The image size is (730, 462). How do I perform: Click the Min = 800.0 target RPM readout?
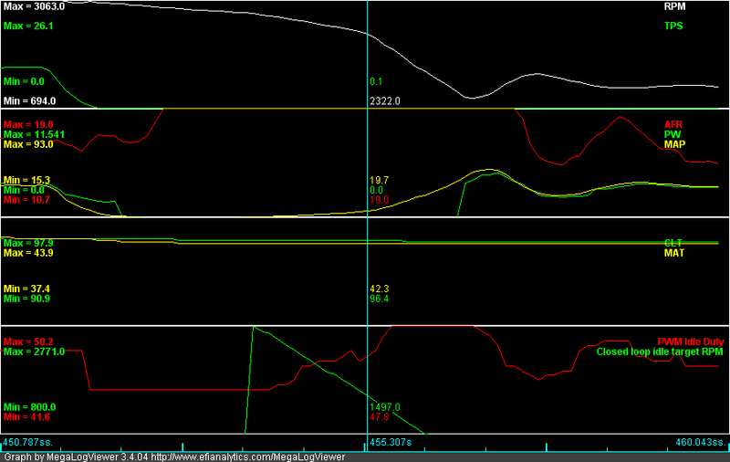point(29,406)
